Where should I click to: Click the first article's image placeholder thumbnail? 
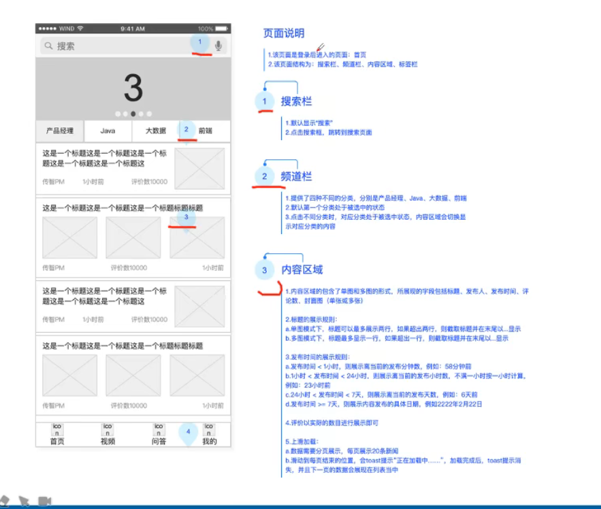coord(198,168)
